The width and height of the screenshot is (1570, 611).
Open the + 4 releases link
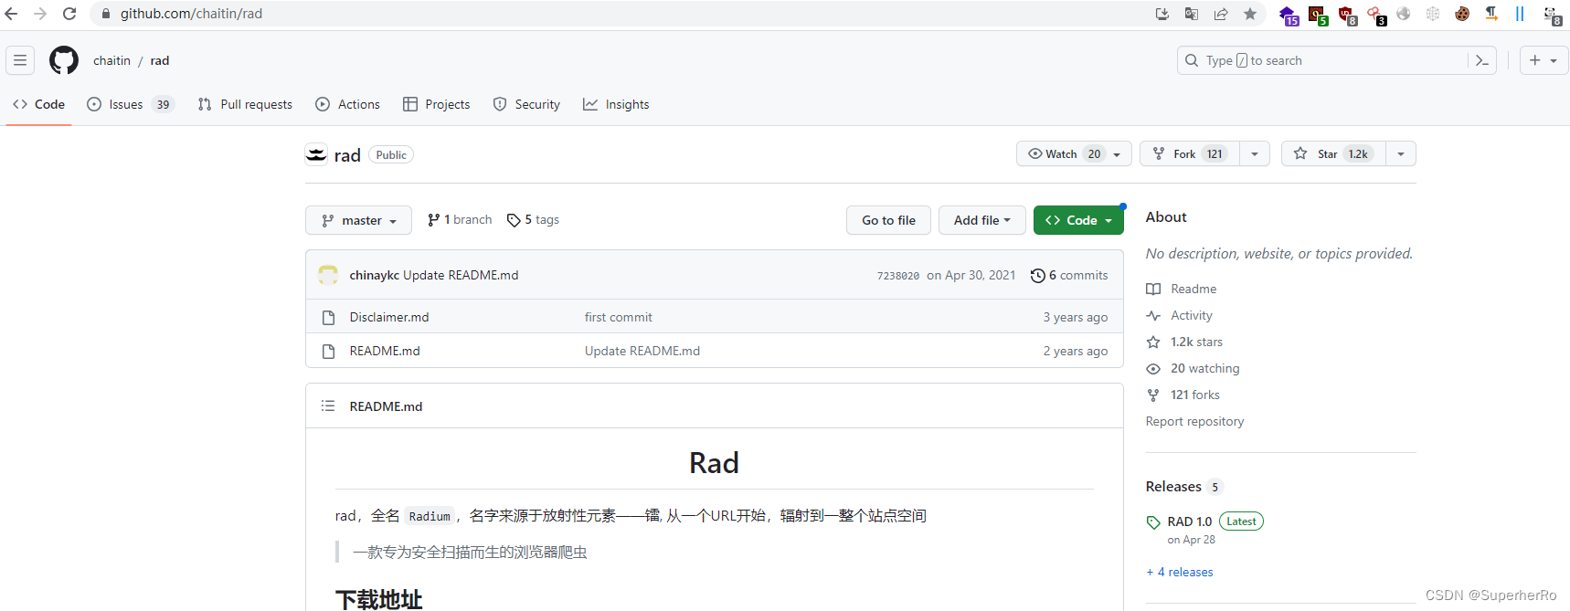point(1180,572)
